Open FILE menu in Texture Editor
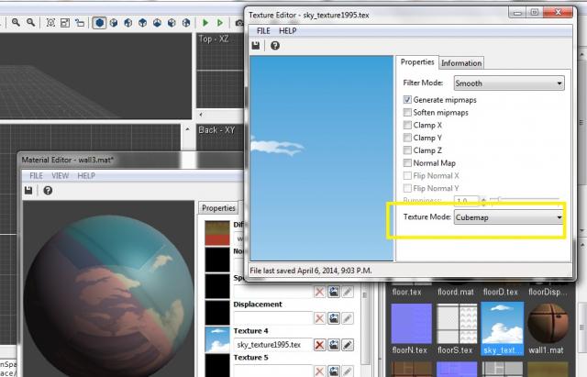The image size is (587, 377). [263, 30]
